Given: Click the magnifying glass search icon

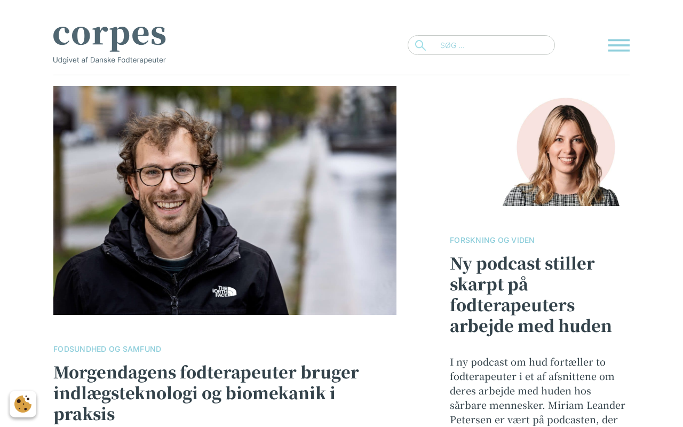Looking at the screenshot, I should click(420, 45).
